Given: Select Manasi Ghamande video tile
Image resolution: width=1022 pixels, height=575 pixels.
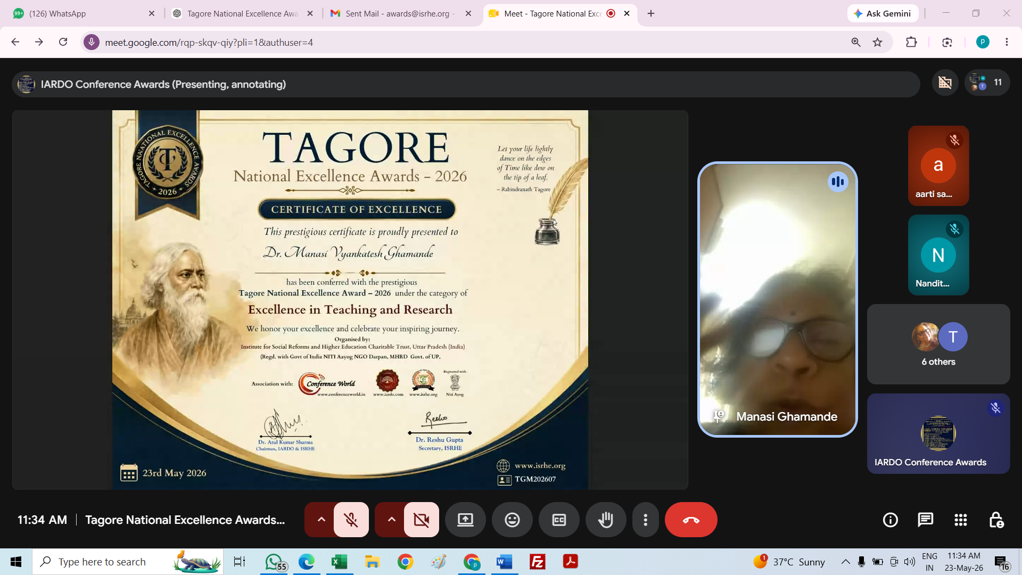Looking at the screenshot, I should (x=777, y=299).
